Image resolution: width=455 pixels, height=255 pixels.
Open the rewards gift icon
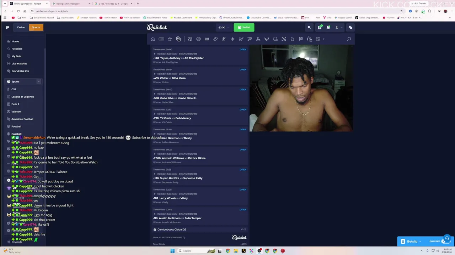tap(320, 27)
